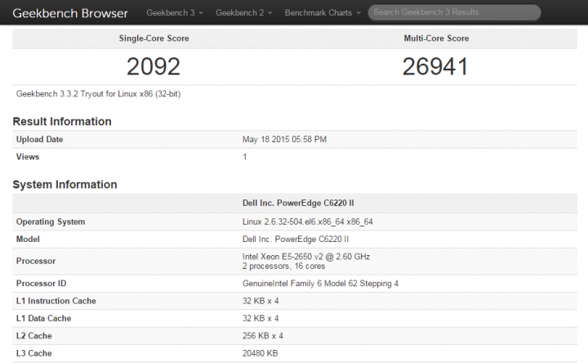Image resolution: width=588 pixels, height=363 pixels.
Task: Select the L3 Cache label
Action: pos(33,353)
